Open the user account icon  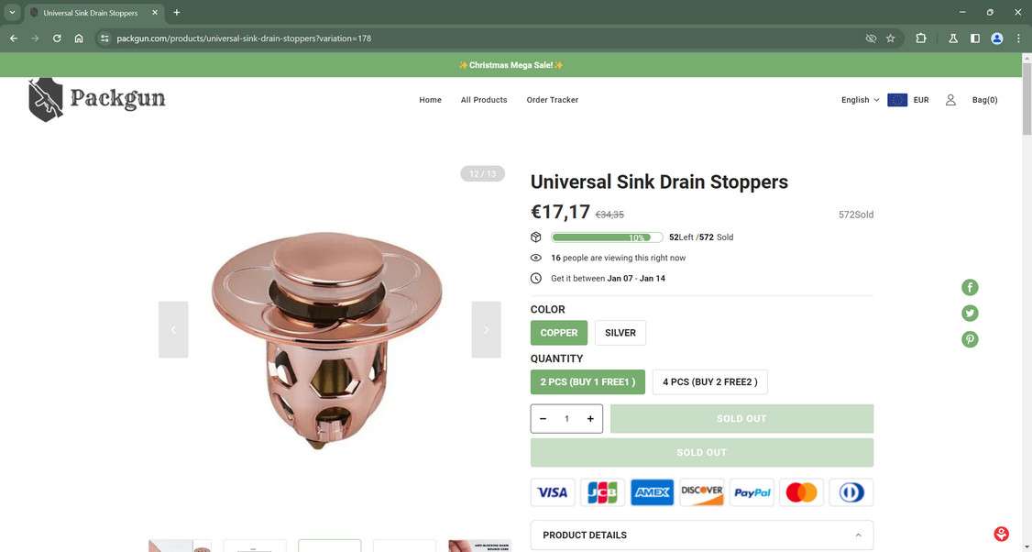point(950,100)
